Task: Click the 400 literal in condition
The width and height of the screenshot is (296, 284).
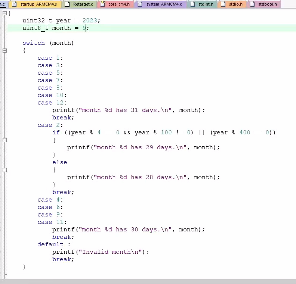Action: click(245, 132)
